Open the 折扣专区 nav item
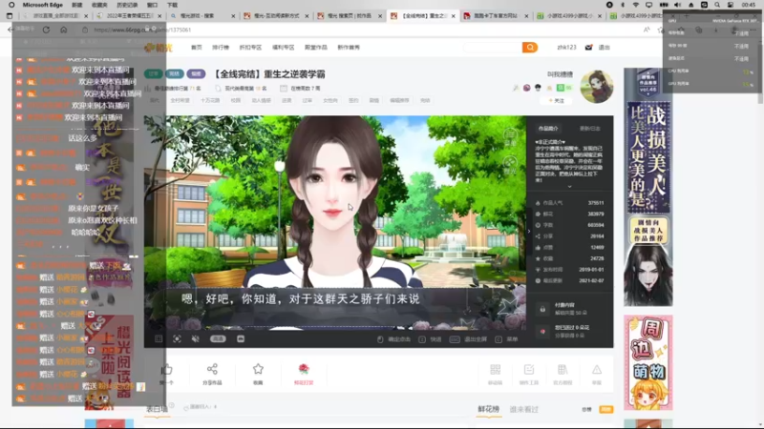 (250, 47)
